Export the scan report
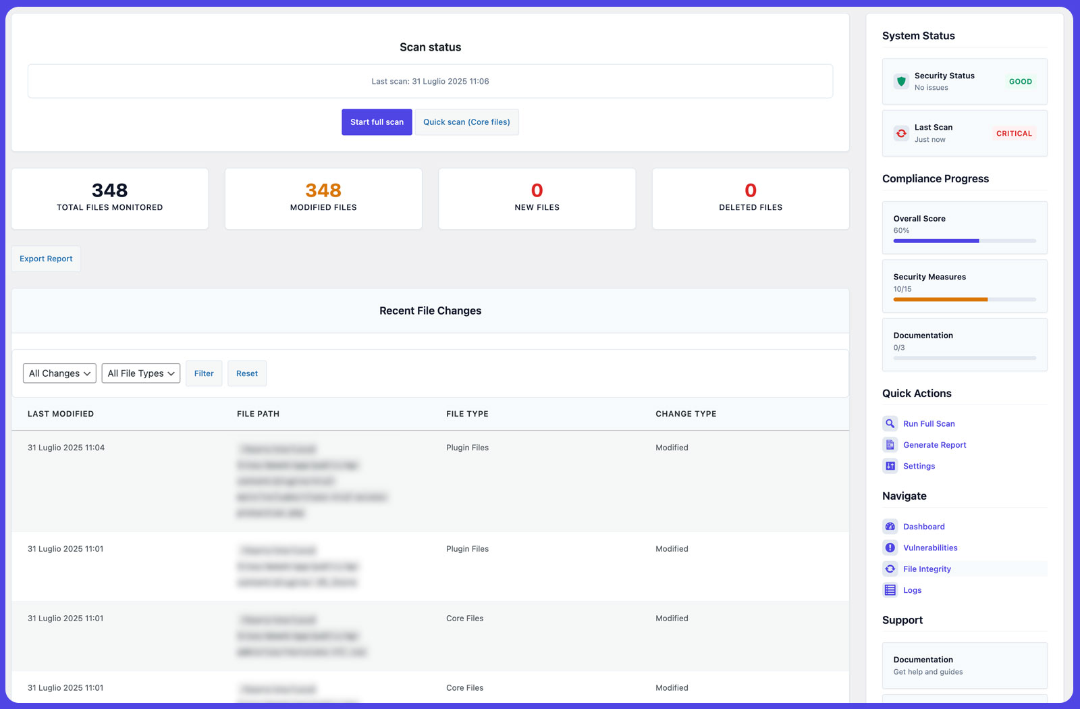 tap(45, 259)
